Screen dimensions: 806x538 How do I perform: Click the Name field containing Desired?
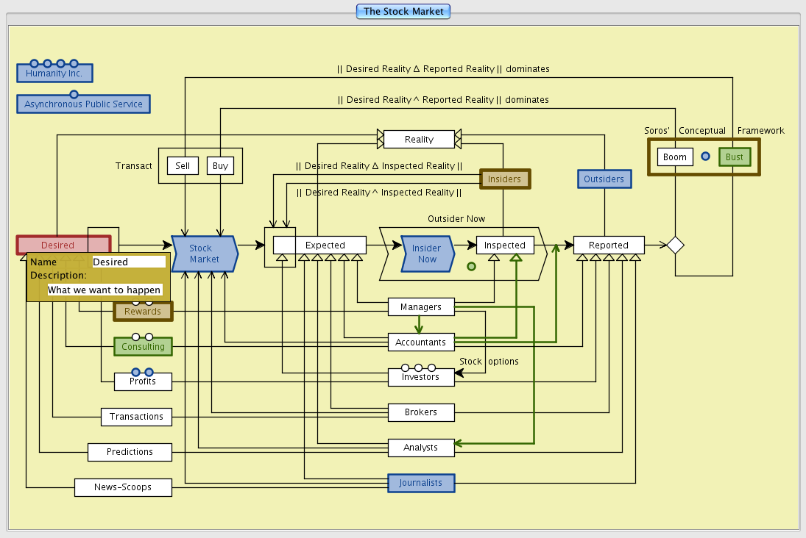pyautogui.click(x=129, y=262)
